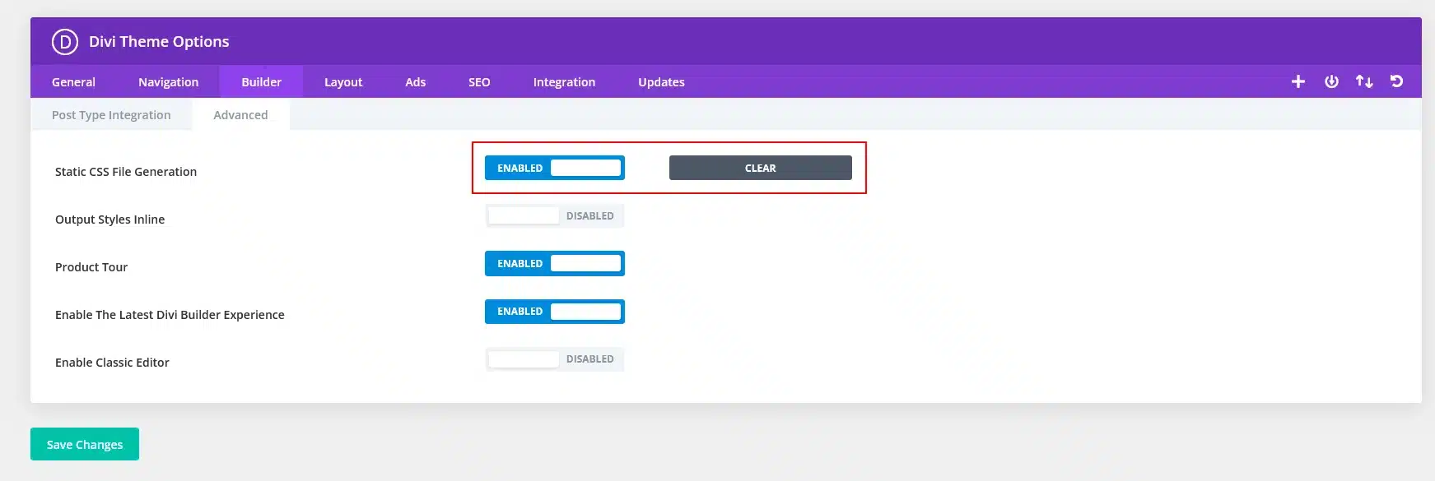Enable Output Styles Inline switch
Viewport: 1435px width, 481px height.
[x=555, y=215]
